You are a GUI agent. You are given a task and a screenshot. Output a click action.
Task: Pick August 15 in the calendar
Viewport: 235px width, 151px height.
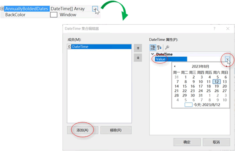point(184,86)
